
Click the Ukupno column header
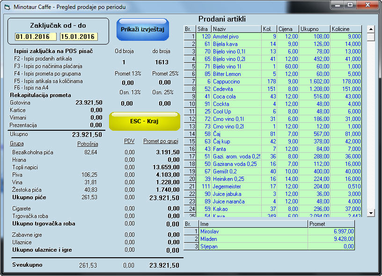point(315,29)
